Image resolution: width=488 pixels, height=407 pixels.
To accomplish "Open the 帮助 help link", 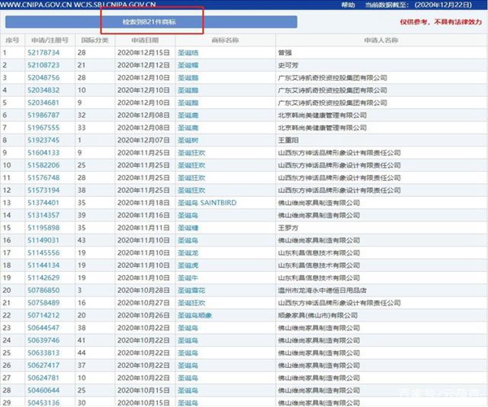I will (348, 5).
